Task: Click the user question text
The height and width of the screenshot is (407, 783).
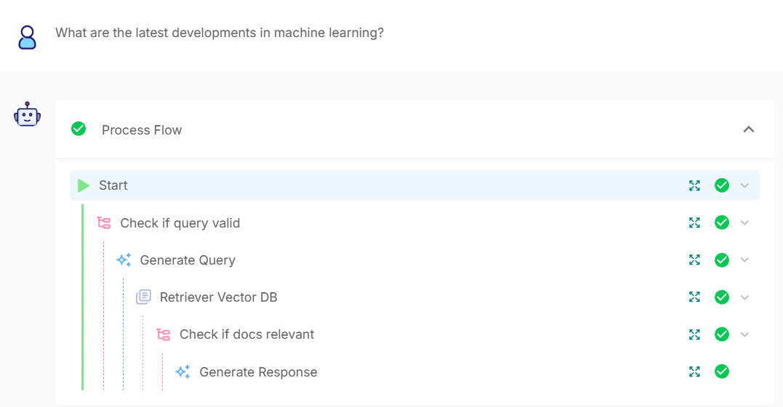Action: (220, 33)
